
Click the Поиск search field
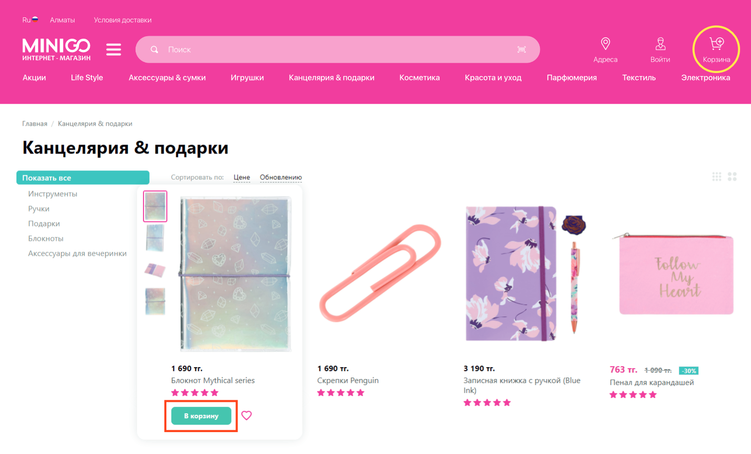point(338,50)
